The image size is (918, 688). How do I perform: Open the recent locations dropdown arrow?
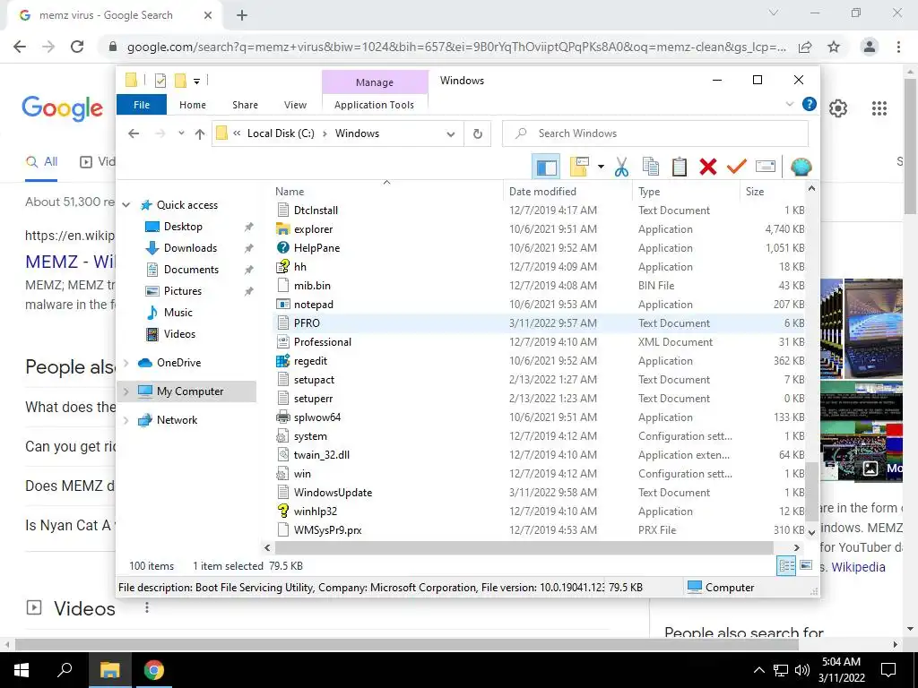click(181, 133)
